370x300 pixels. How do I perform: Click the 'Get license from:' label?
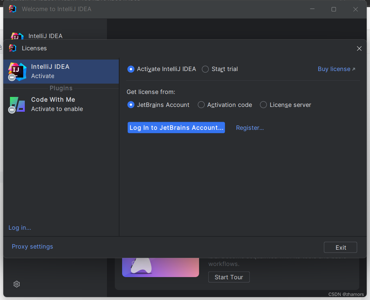pos(151,92)
